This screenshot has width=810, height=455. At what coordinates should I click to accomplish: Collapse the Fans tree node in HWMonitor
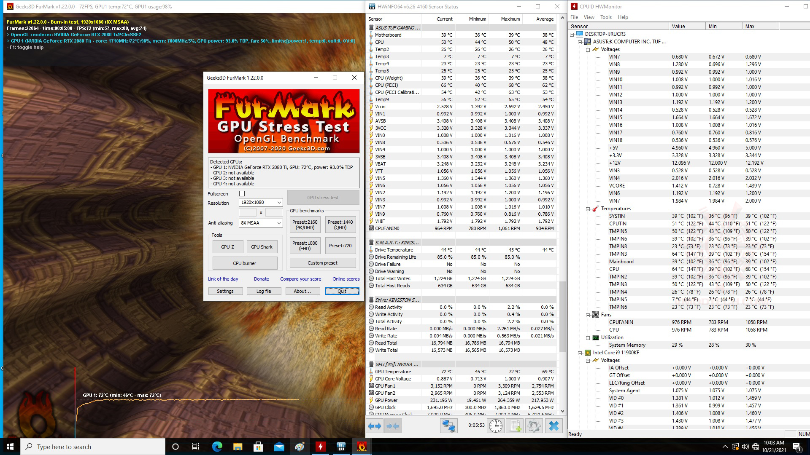[x=588, y=315]
